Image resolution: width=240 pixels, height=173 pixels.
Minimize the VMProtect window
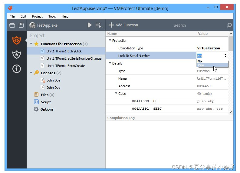208,8
